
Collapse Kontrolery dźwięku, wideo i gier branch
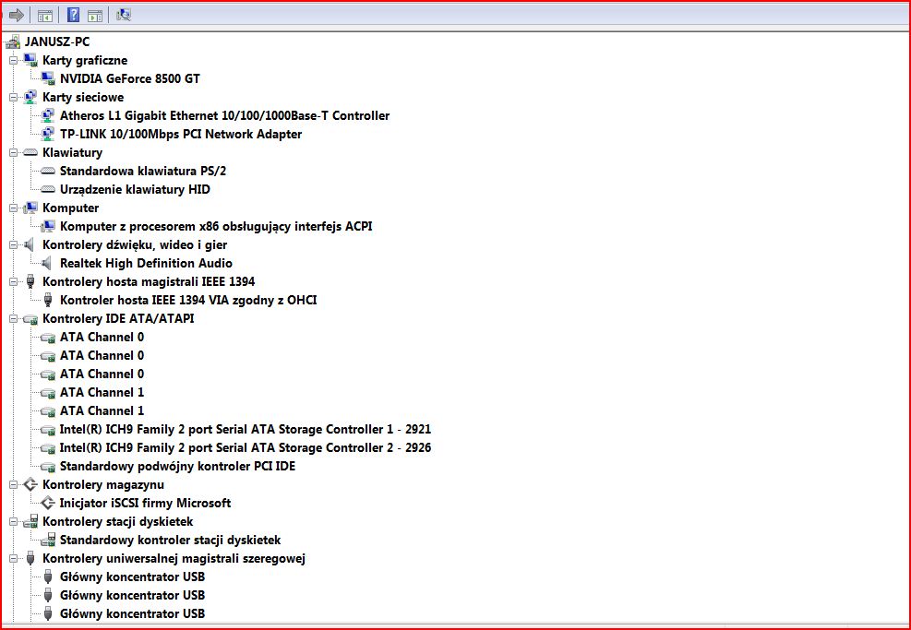(x=13, y=245)
